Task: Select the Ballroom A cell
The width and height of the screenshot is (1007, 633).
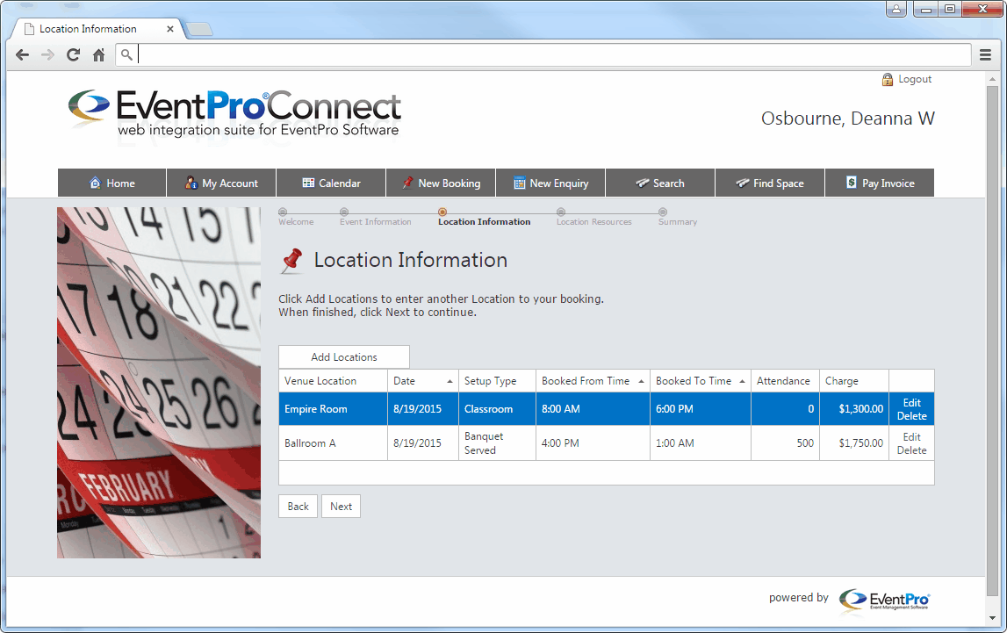Action: (334, 443)
